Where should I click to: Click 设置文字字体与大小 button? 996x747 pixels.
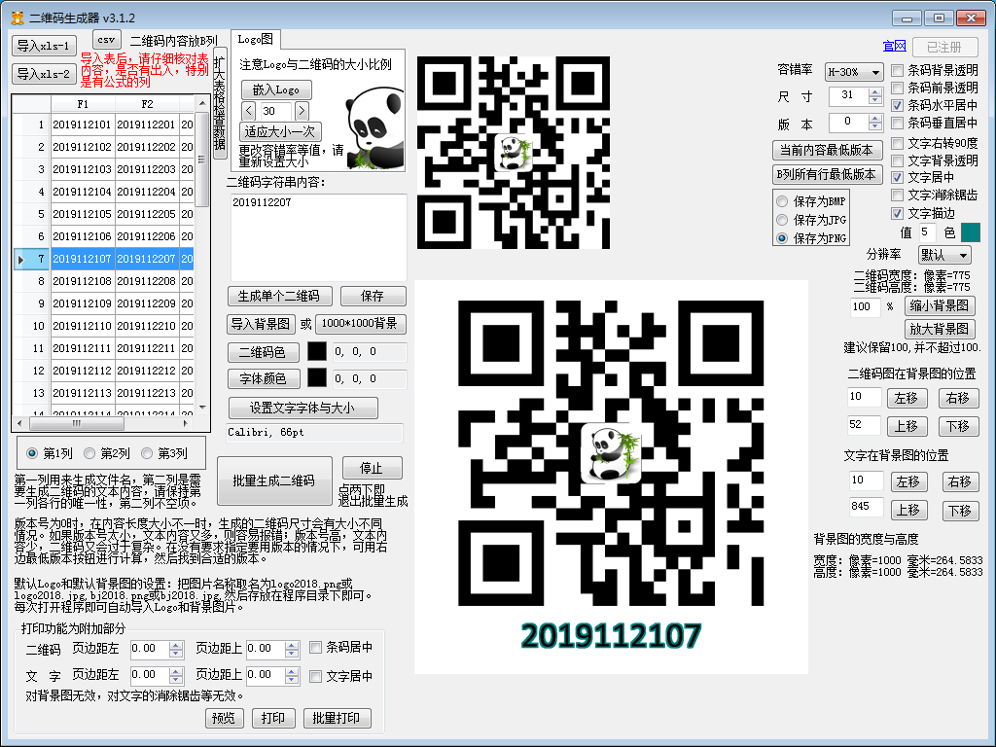click(x=303, y=408)
